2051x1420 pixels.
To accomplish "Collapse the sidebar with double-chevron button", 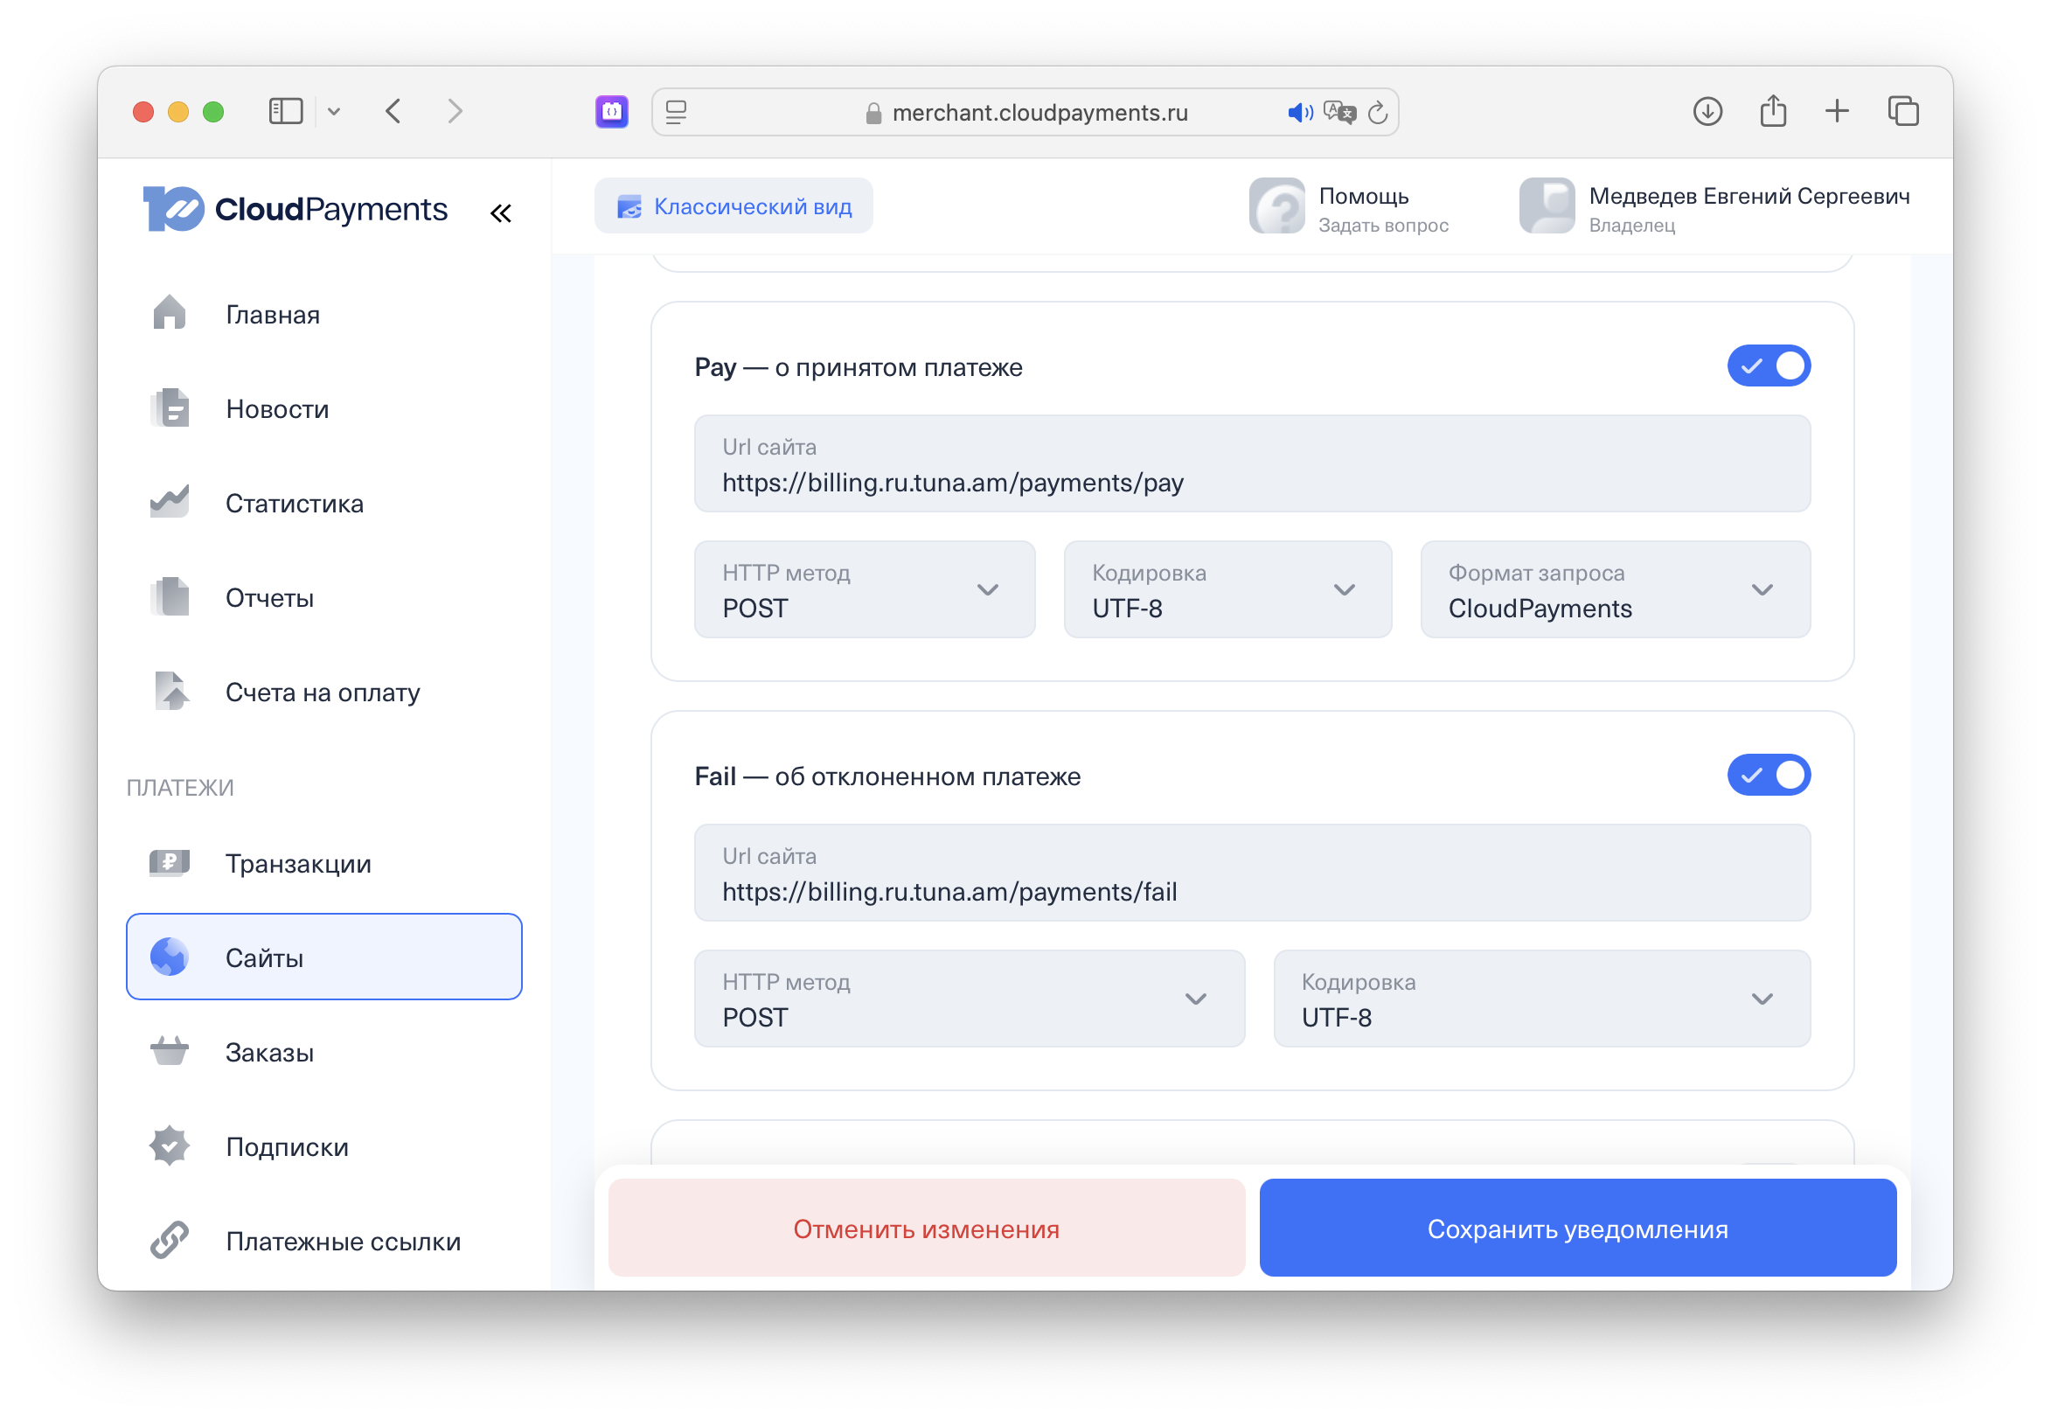I will pos(502,212).
